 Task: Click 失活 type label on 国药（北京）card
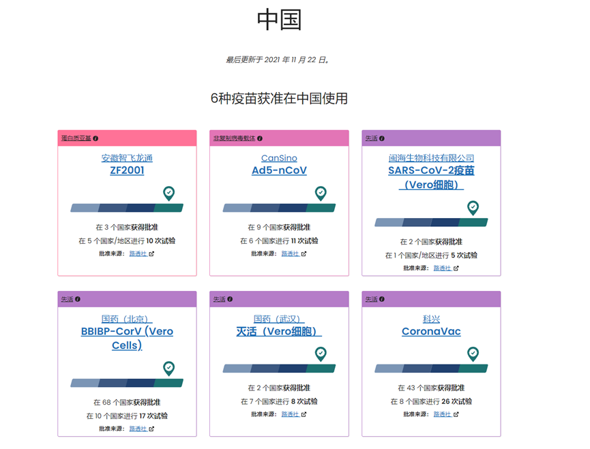coord(67,299)
